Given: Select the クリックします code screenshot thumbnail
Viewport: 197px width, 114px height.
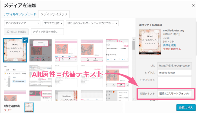Looking at the screenshot, I should pos(92,76).
